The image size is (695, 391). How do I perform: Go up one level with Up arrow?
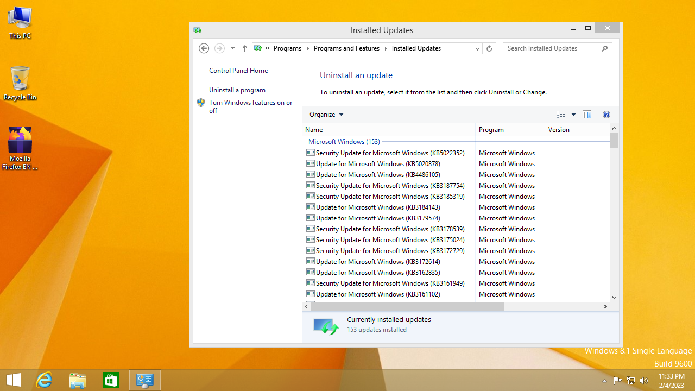[245, 48]
